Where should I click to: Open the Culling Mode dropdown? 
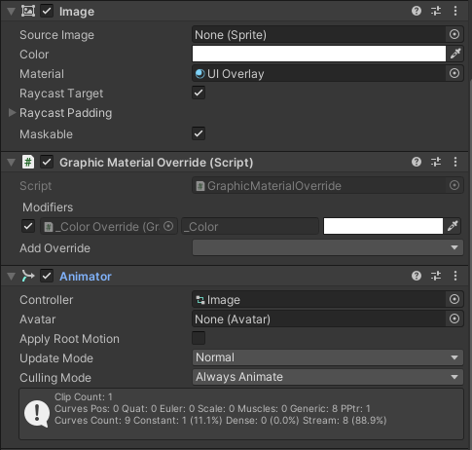tap(328, 377)
